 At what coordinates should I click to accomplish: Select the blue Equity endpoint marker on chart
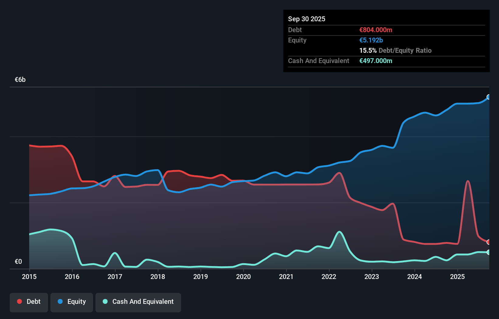[x=489, y=97]
